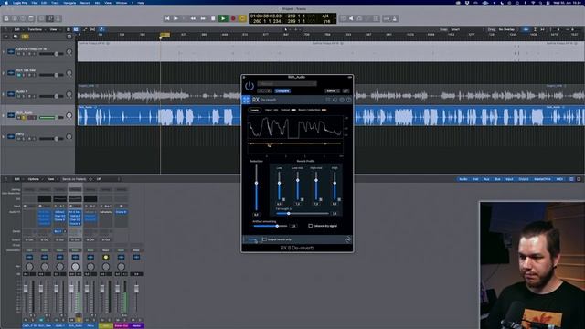The height and width of the screenshot is (329, 585).
Task: Open the Record menu
Action: coord(85,3)
